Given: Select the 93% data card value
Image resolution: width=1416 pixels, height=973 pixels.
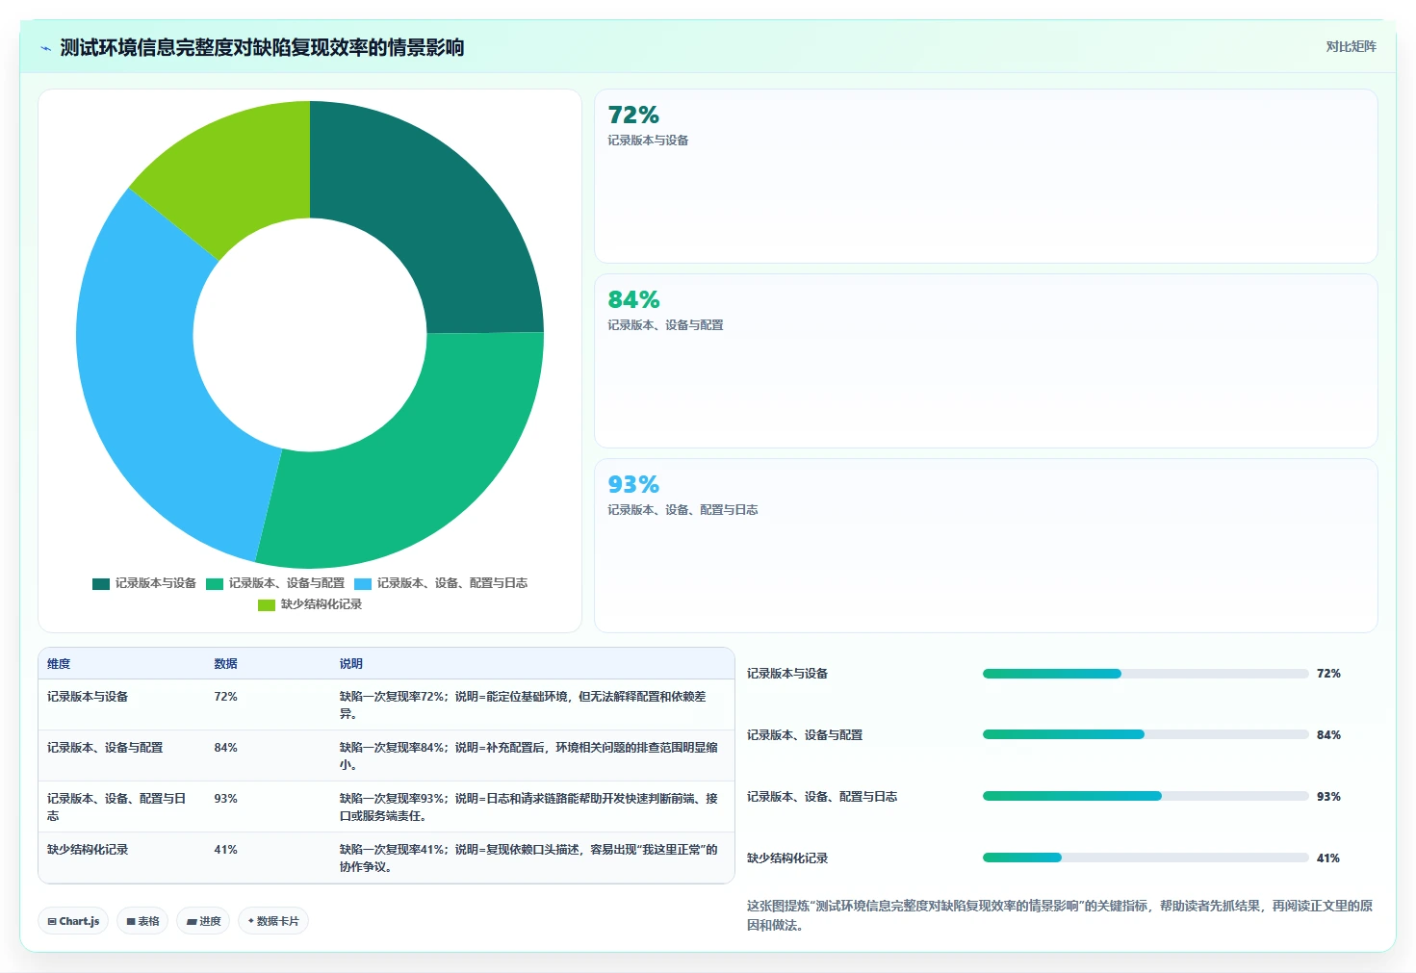Looking at the screenshot, I should click(633, 485).
